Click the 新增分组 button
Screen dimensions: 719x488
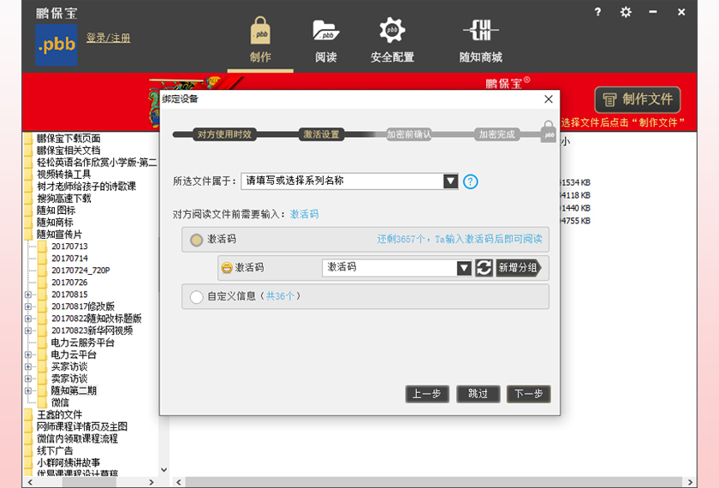point(518,268)
